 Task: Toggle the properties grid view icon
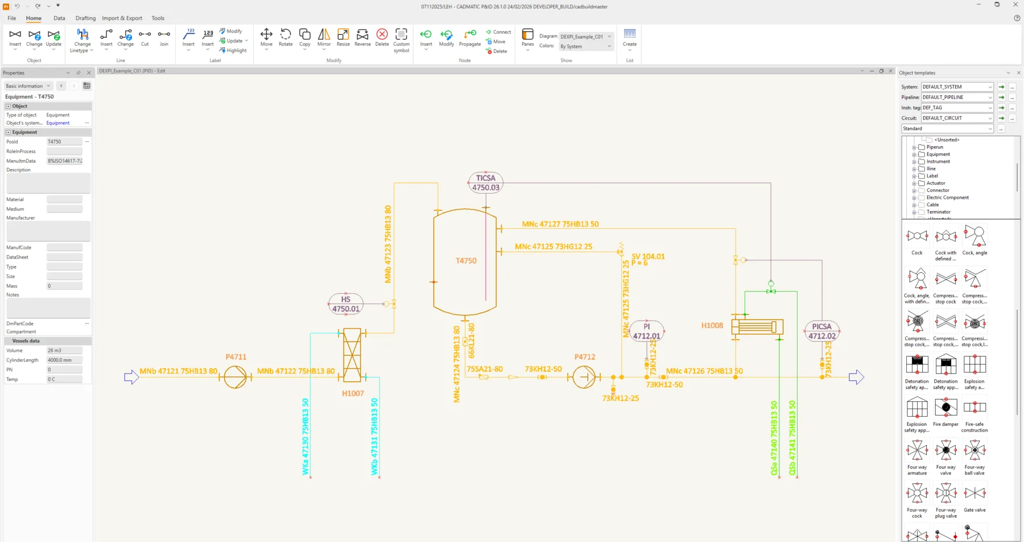coord(86,86)
